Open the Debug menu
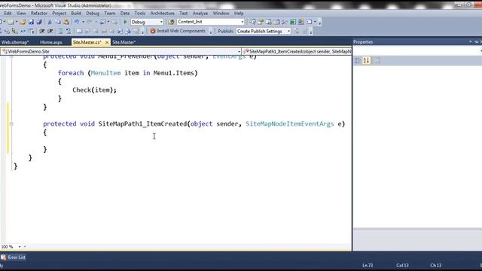The image size is (482, 271). pos(93,14)
